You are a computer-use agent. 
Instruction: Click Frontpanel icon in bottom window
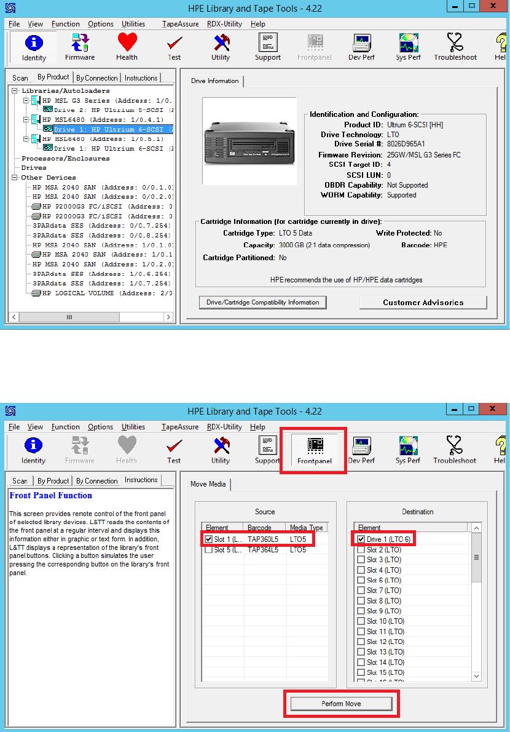click(315, 450)
